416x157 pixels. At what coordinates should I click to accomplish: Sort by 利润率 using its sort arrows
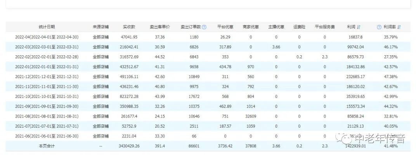tap(399, 27)
